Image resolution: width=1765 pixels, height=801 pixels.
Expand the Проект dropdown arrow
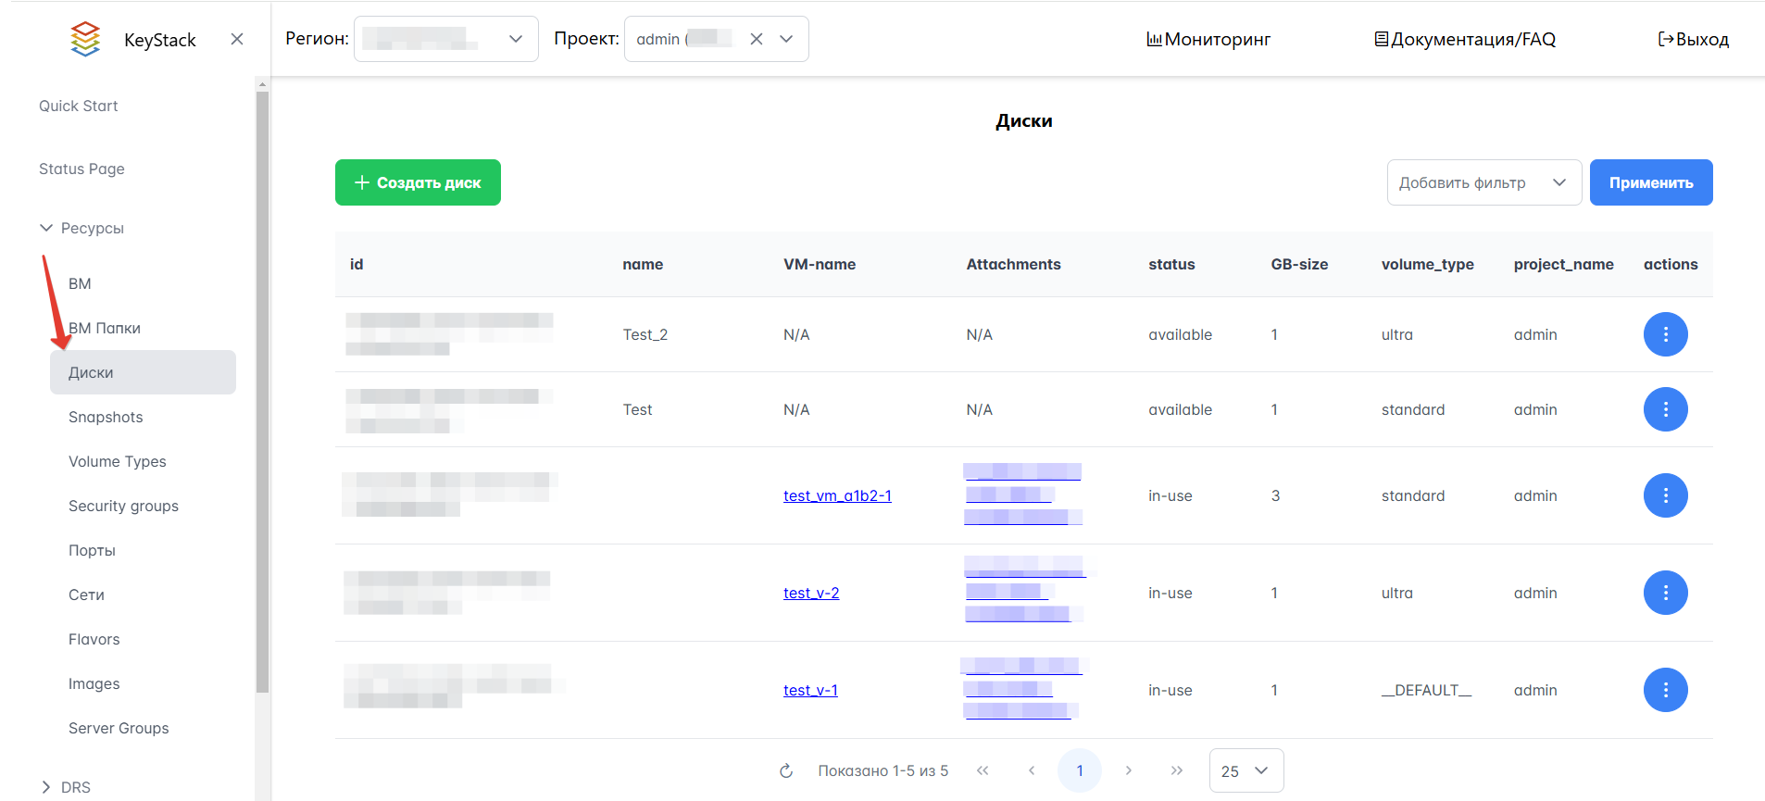click(786, 39)
